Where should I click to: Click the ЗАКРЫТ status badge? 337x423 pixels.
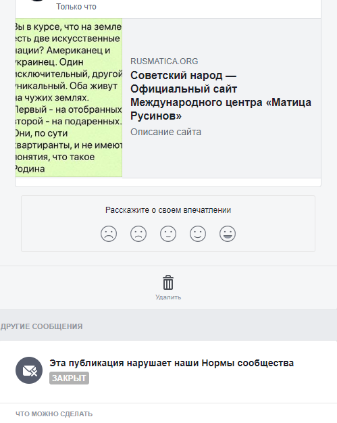69,378
